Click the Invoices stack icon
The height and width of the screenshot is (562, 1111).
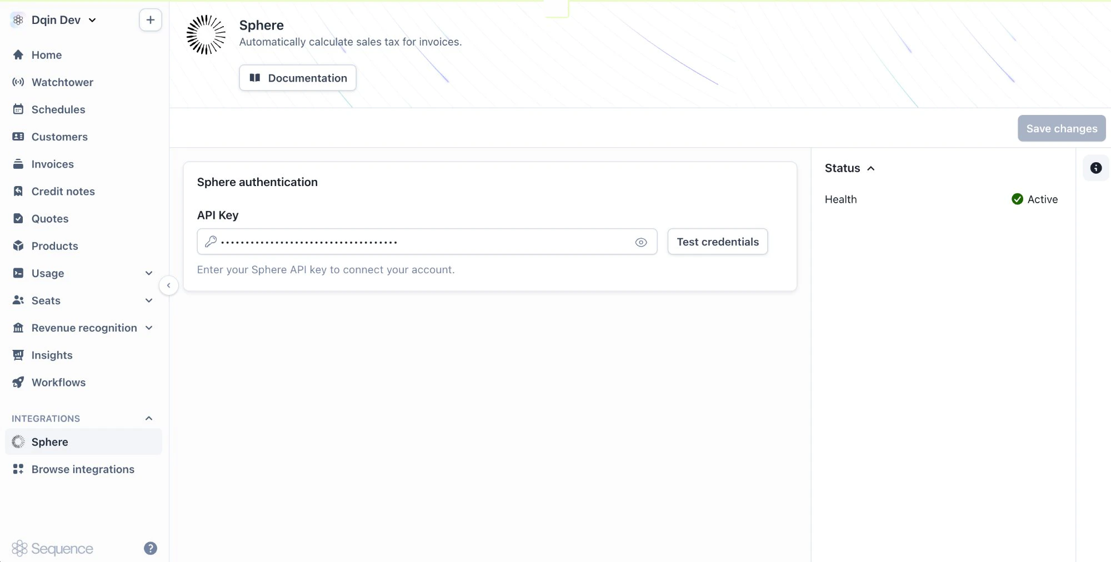pos(18,163)
